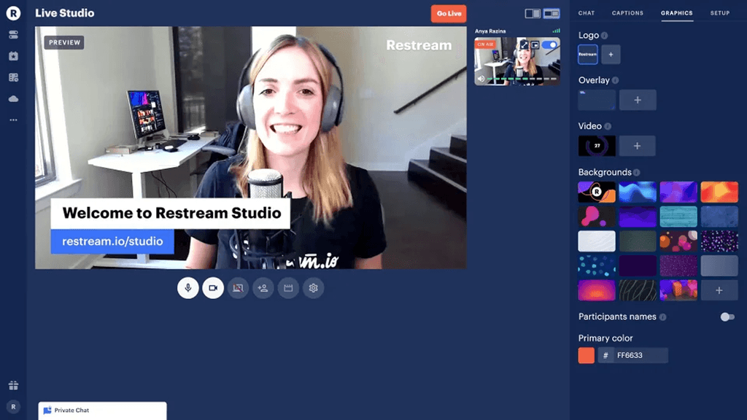Image resolution: width=747 pixels, height=420 pixels.
Task: Select the cloud icon in the left sidebar
Action: point(12,97)
